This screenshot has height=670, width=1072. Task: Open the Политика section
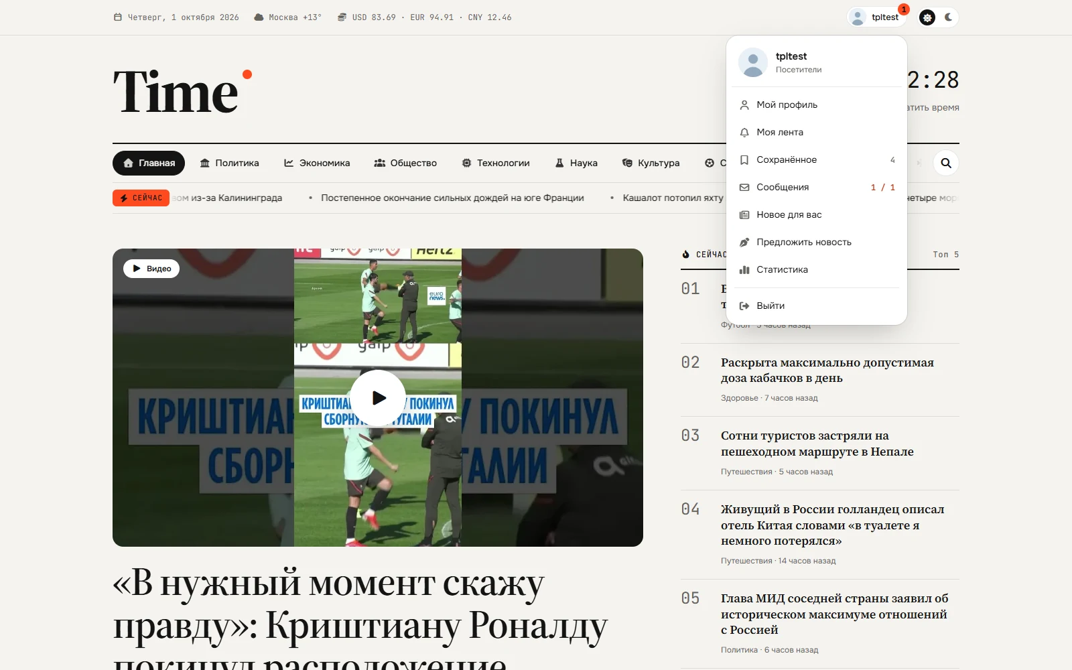(x=230, y=163)
